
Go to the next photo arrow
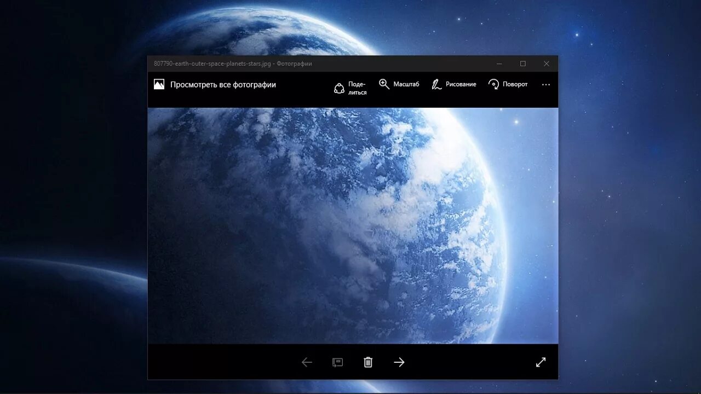(x=399, y=362)
